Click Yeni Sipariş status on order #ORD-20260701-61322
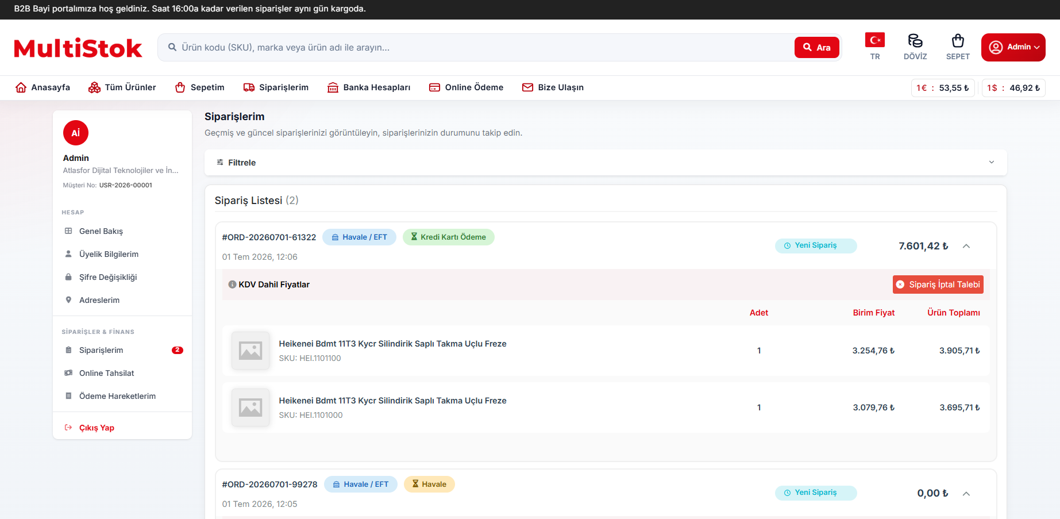 tap(816, 245)
